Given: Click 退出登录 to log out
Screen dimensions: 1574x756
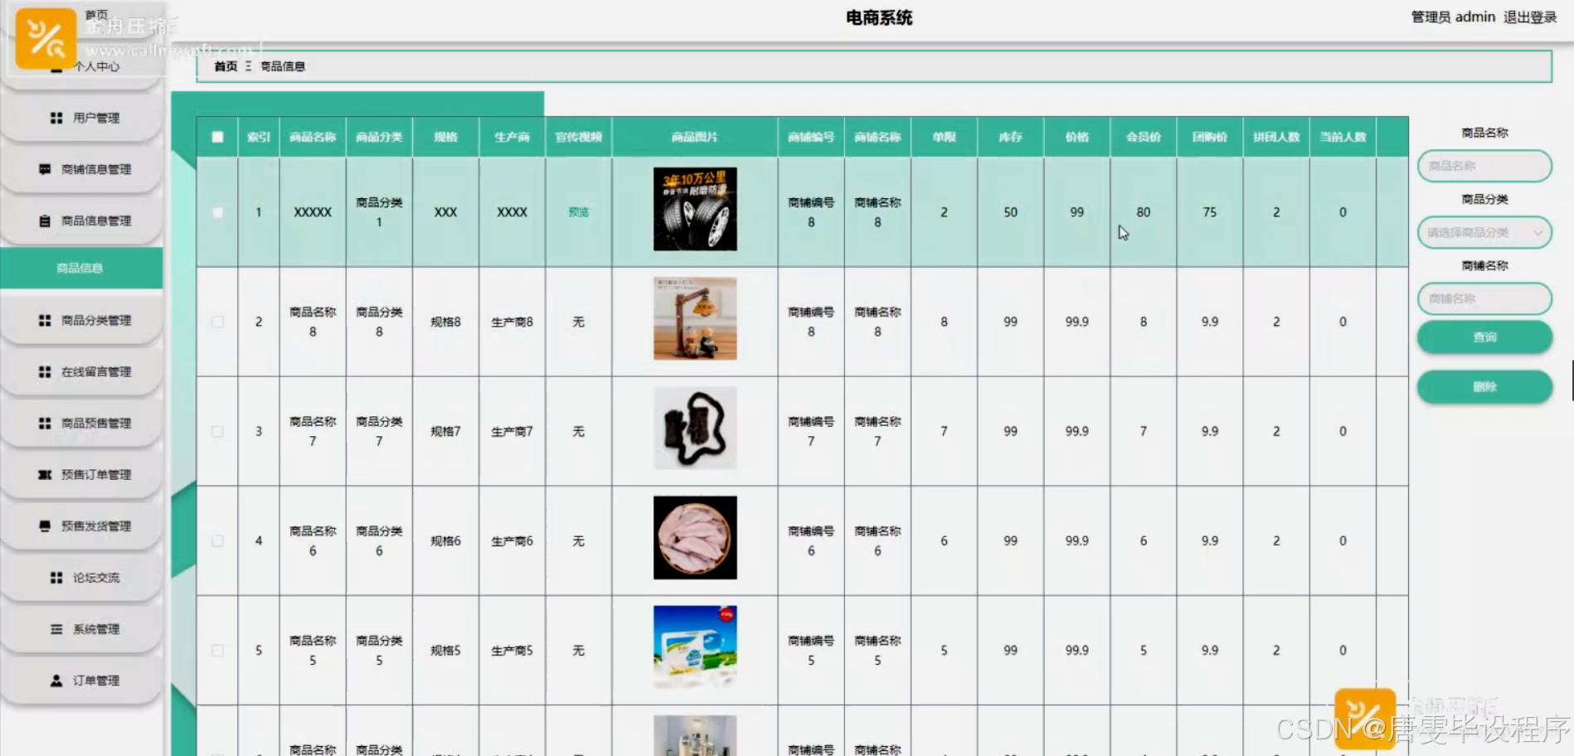Looking at the screenshot, I should 1530,17.
